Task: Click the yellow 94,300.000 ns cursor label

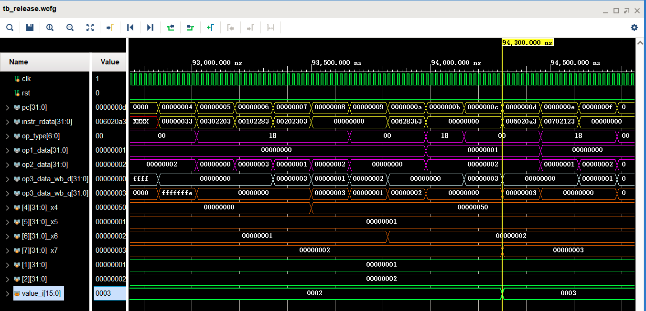Action: pyautogui.click(x=528, y=42)
